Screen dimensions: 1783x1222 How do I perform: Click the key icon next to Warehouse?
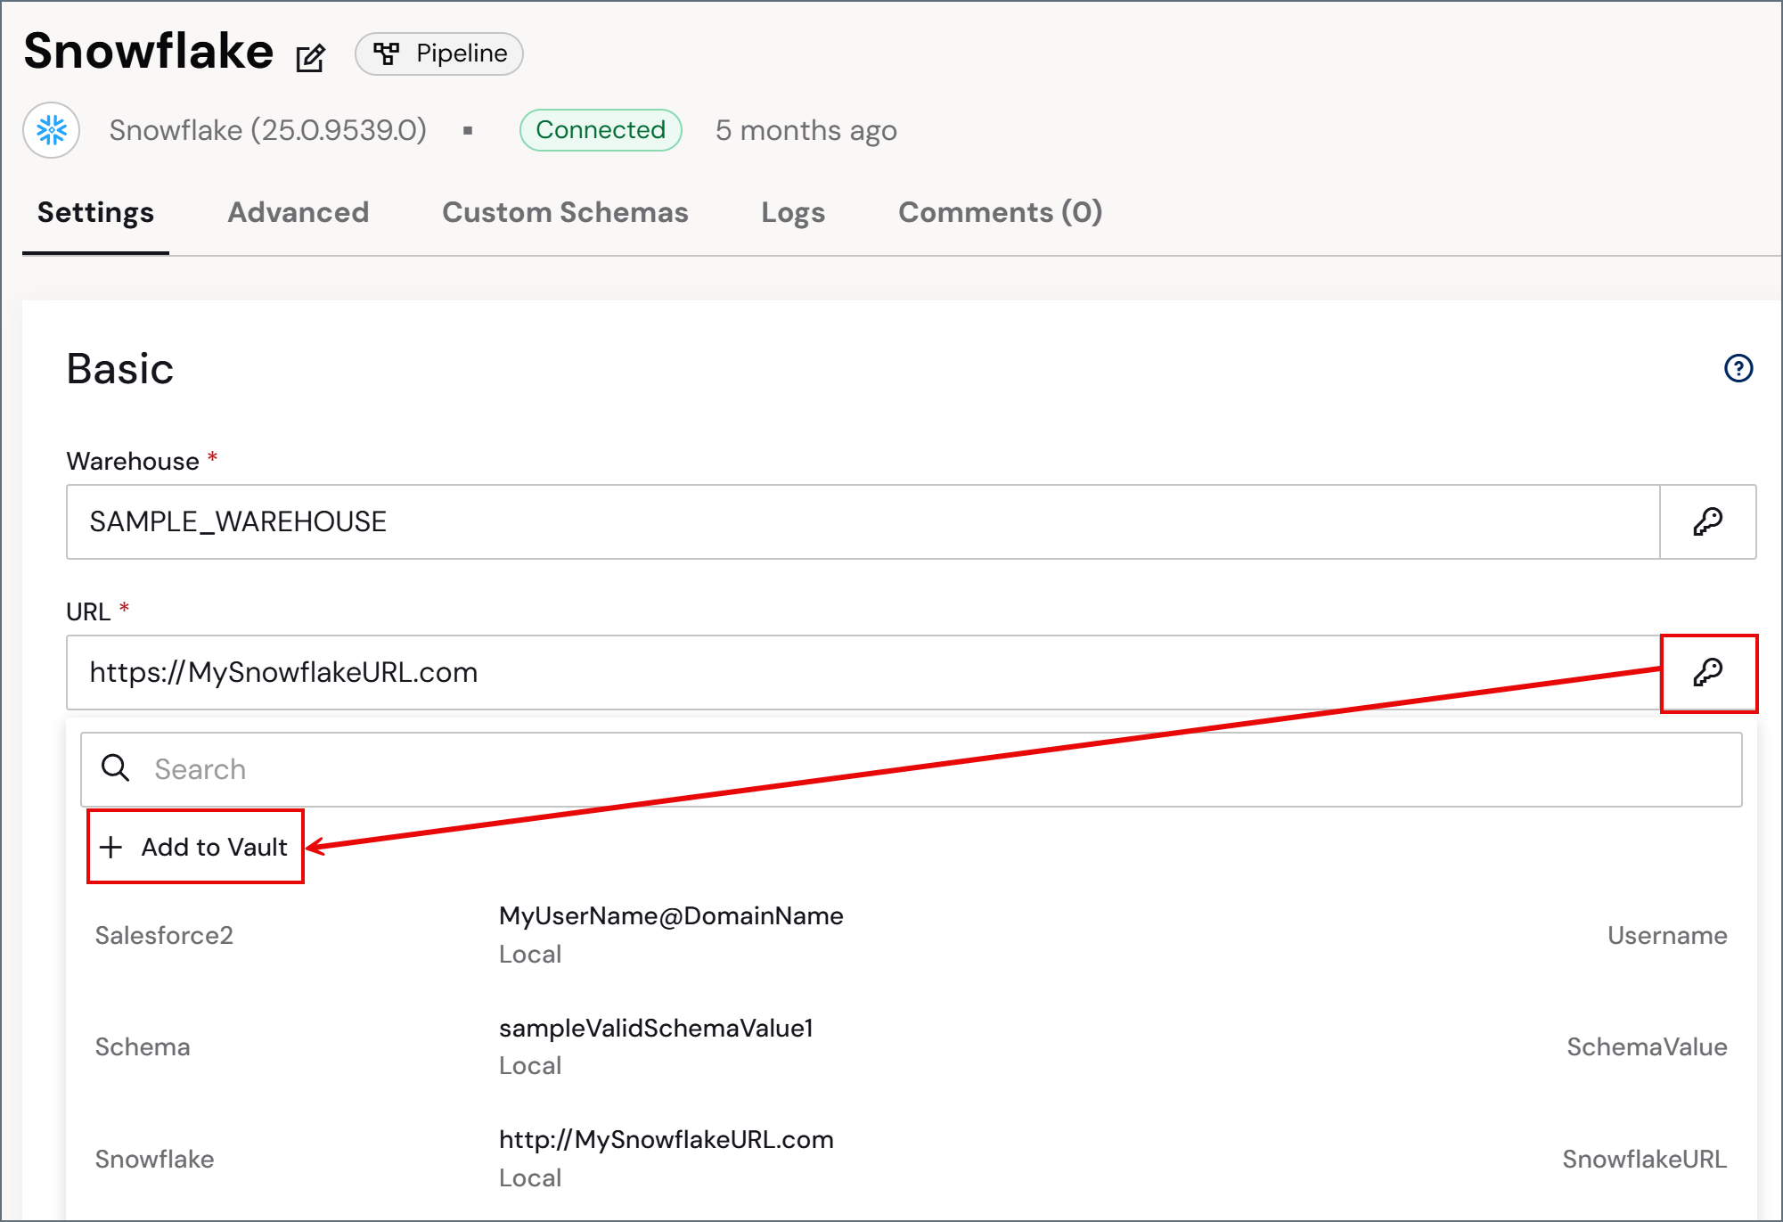click(x=1708, y=521)
